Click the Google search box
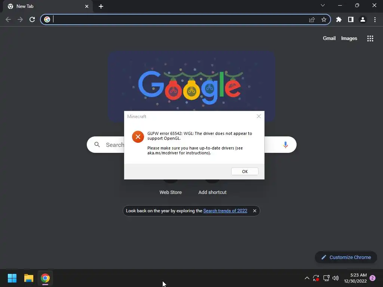 pyautogui.click(x=191, y=145)
